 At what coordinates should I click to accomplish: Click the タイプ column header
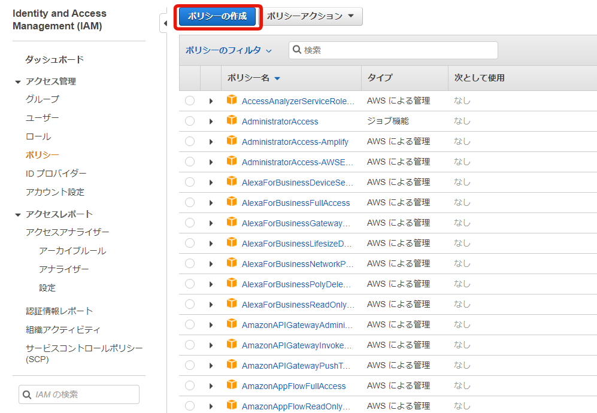click(x=380, y=78)
